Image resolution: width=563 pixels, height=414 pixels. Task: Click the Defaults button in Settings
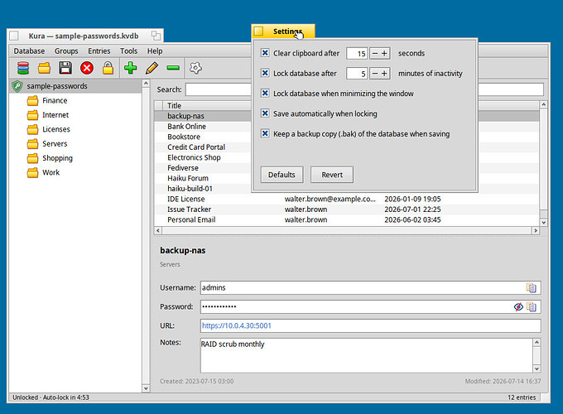[281, 175]
